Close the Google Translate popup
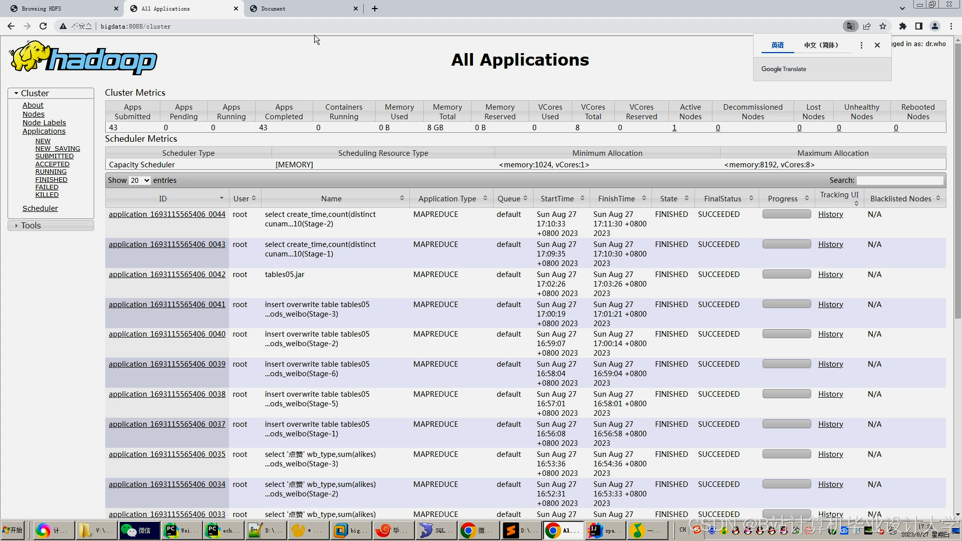The width and height of the screenshot is (962, 541). (x=877, y=45)
